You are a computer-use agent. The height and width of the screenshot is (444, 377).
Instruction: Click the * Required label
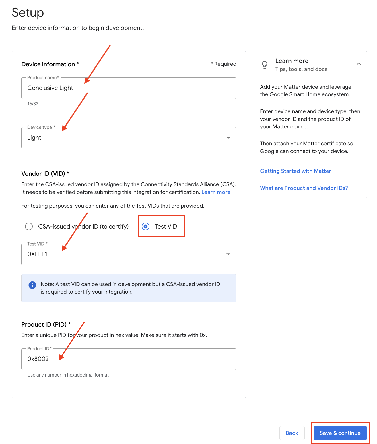[x=224, y=64]
